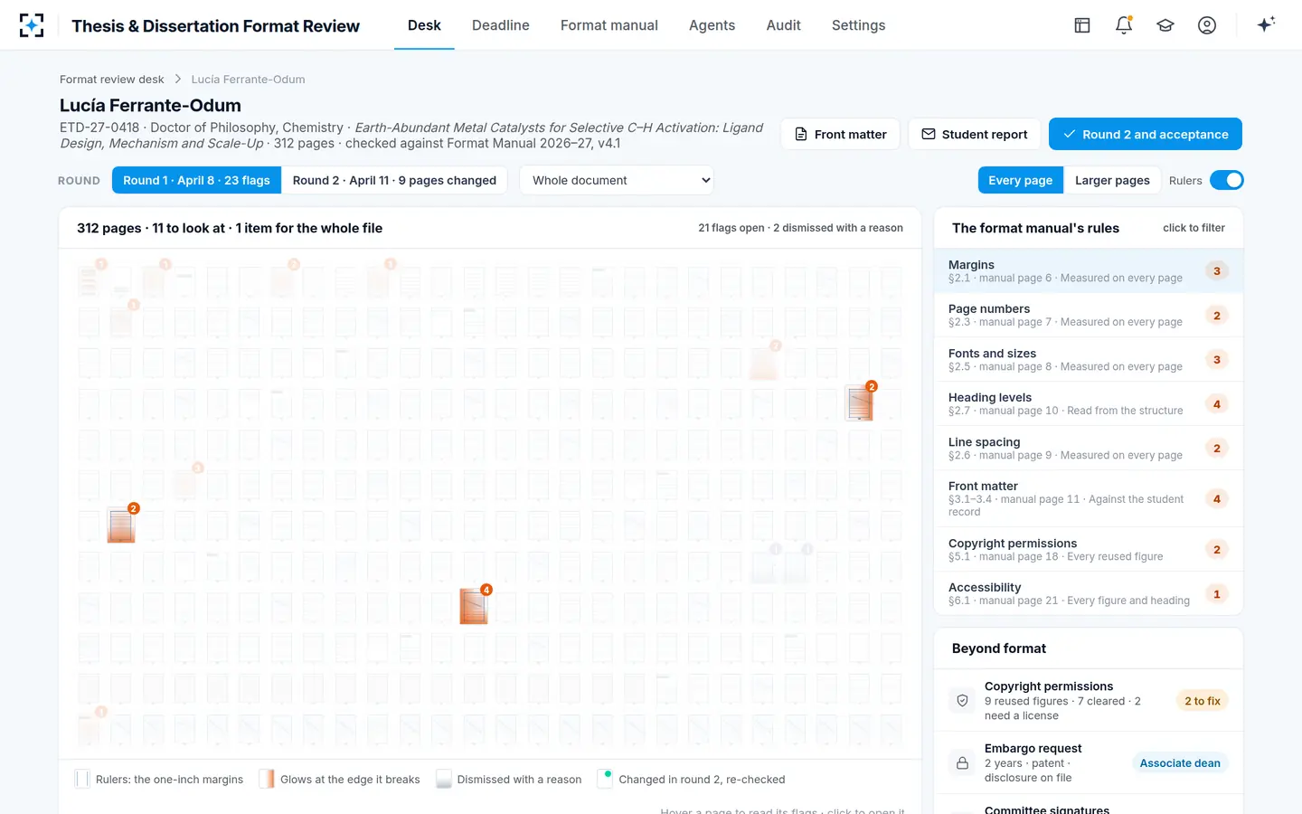Image resolution: width=1302 pixels, height=814 pixels.
Task: Switch to Larger pages view
Action: (x=1112, y=180)
